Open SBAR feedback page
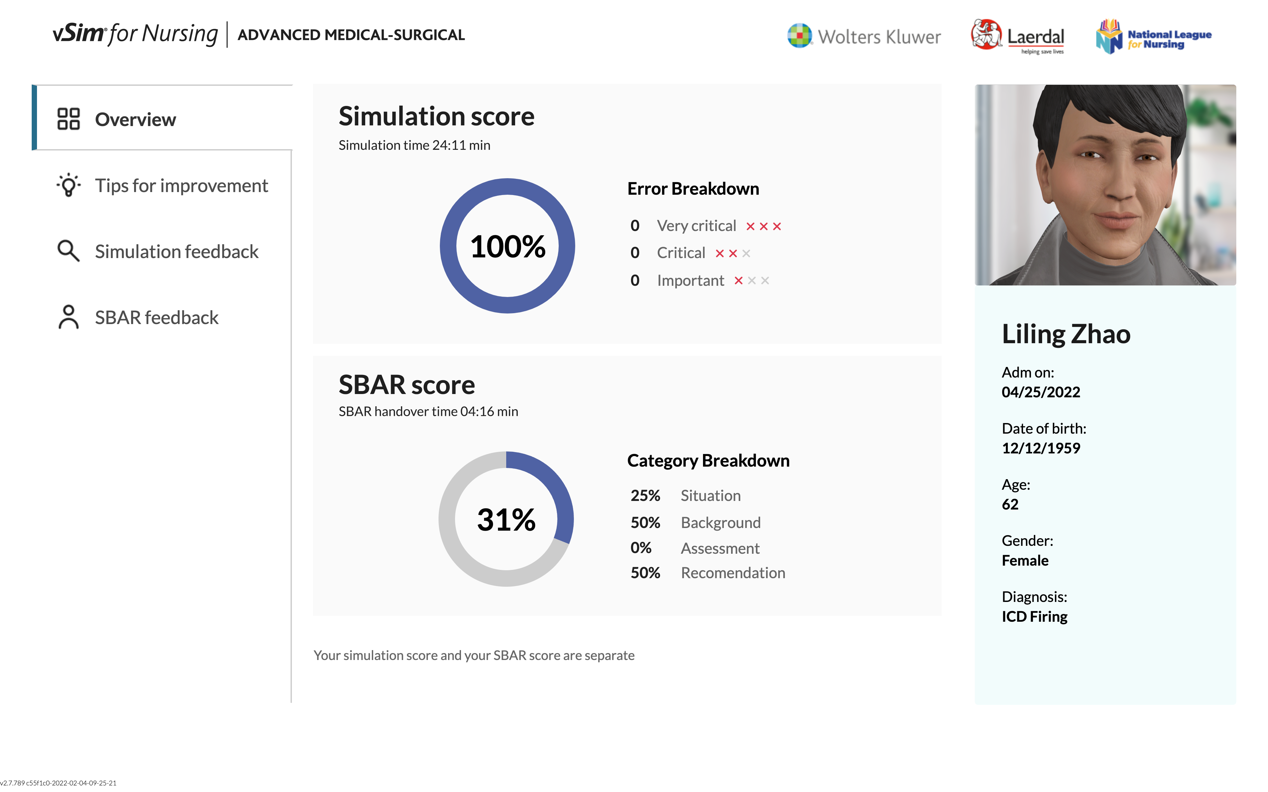Viewport: 1268px width, 792px height. [x=156, y=317]
